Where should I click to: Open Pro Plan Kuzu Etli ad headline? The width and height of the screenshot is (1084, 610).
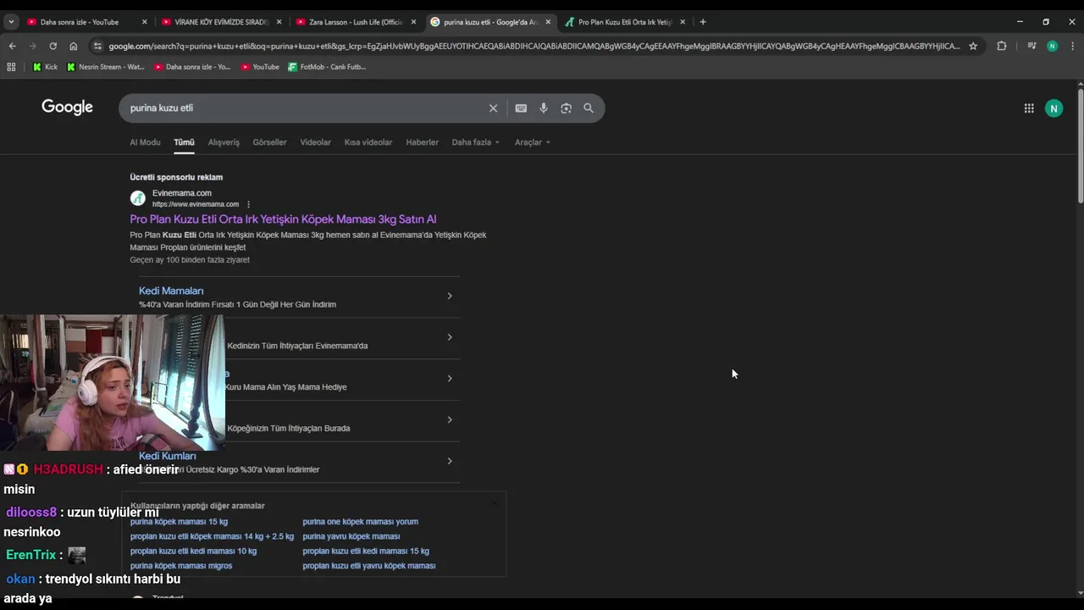point(283,219)
